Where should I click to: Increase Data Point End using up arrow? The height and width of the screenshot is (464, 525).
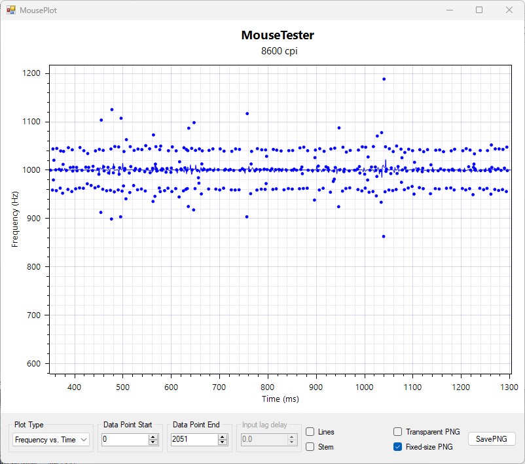pos(223,437)
